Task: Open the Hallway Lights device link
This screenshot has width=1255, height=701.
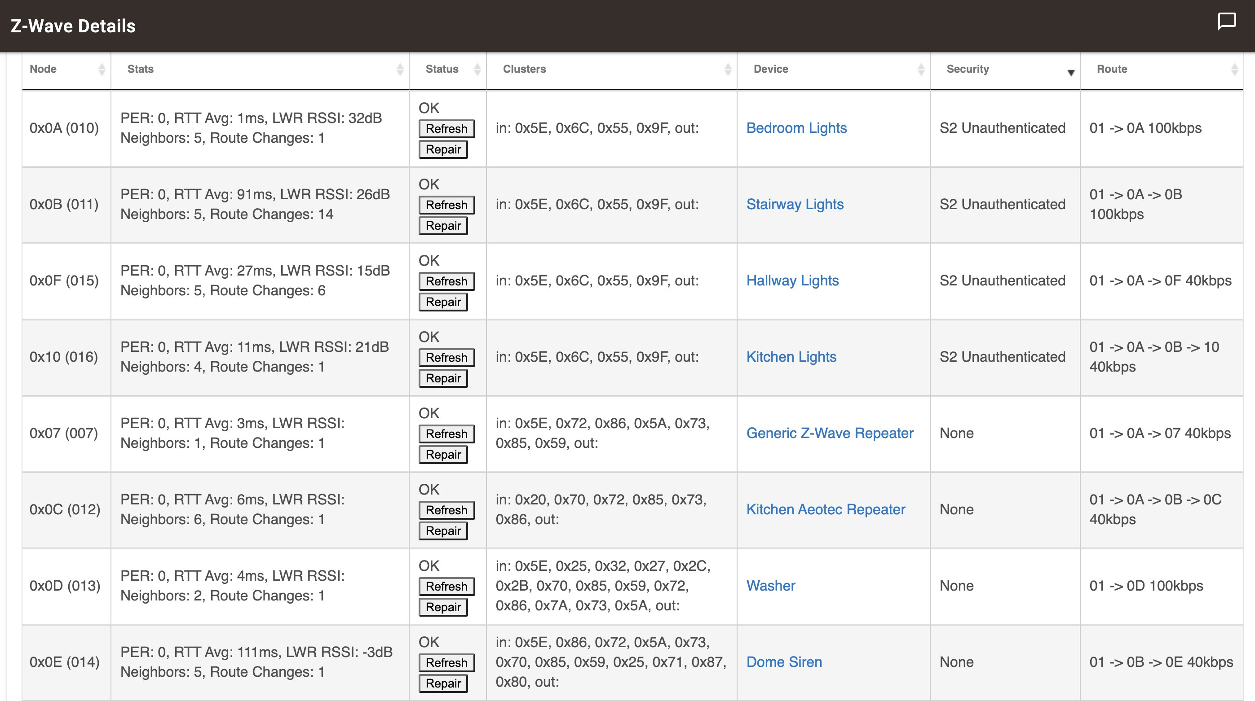Action: 793,281
